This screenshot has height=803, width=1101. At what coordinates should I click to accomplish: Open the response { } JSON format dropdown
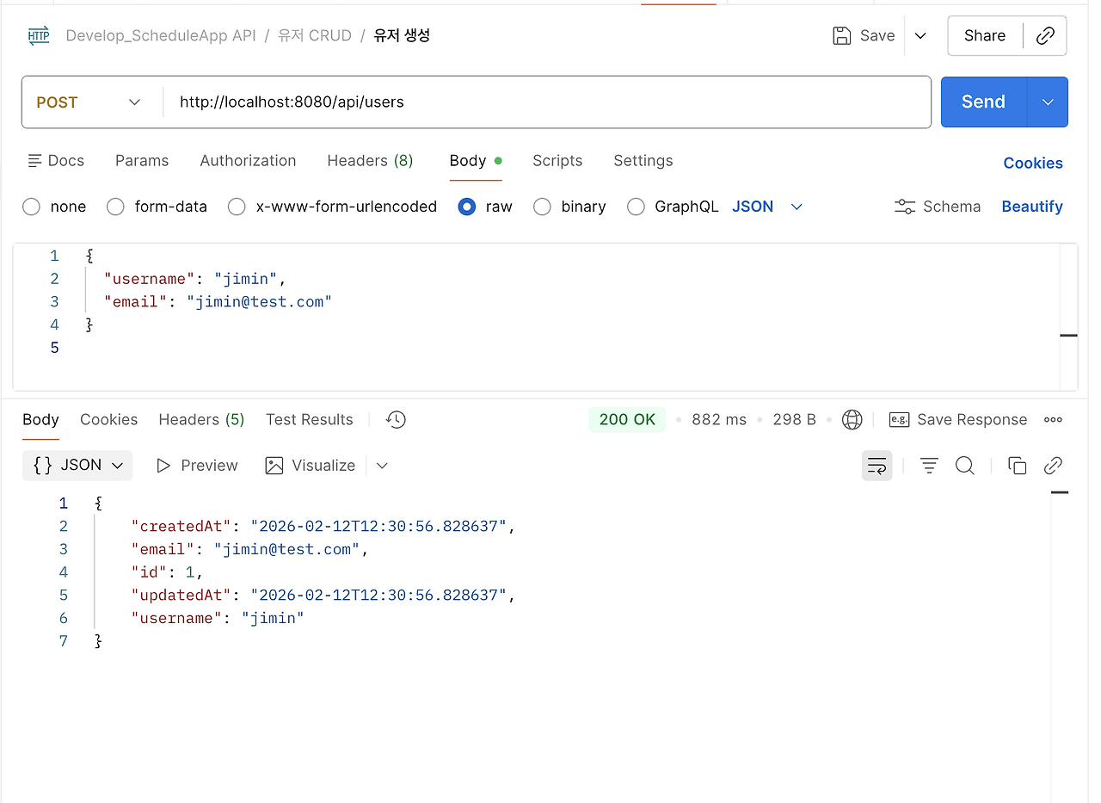coord(77,465)
